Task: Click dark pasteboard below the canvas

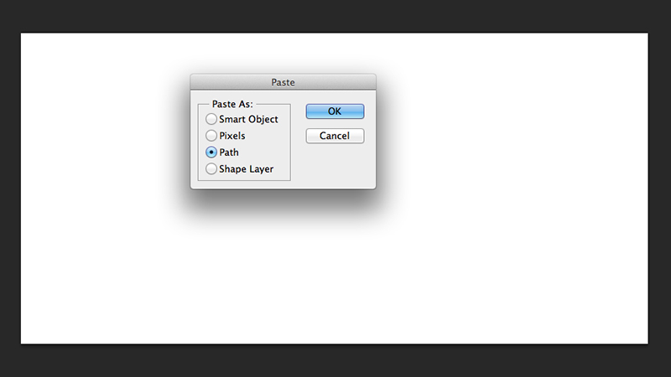Action: [335, 361]
